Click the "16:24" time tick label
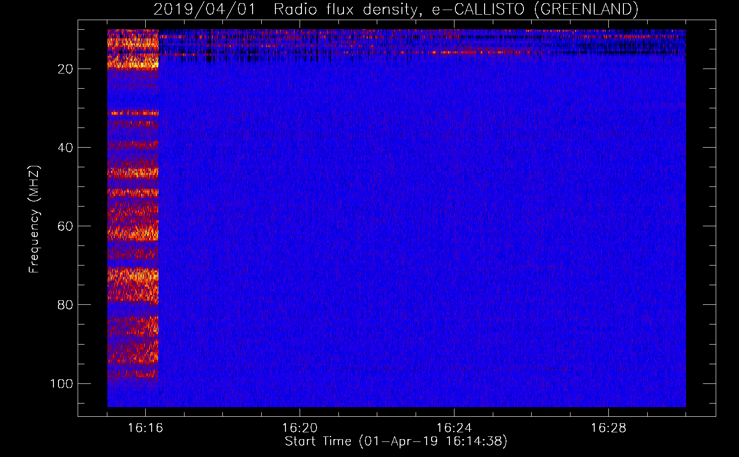This screenshot has height=457, width=739. point(454,428)
